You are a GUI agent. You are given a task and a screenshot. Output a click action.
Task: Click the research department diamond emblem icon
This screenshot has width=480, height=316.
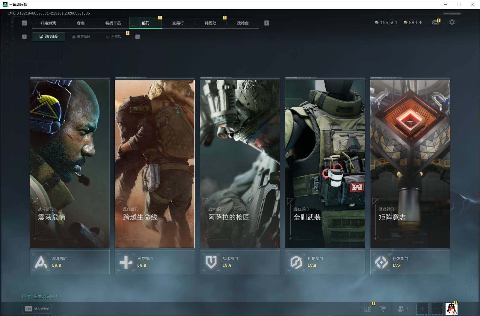click(x=381, y=262)
